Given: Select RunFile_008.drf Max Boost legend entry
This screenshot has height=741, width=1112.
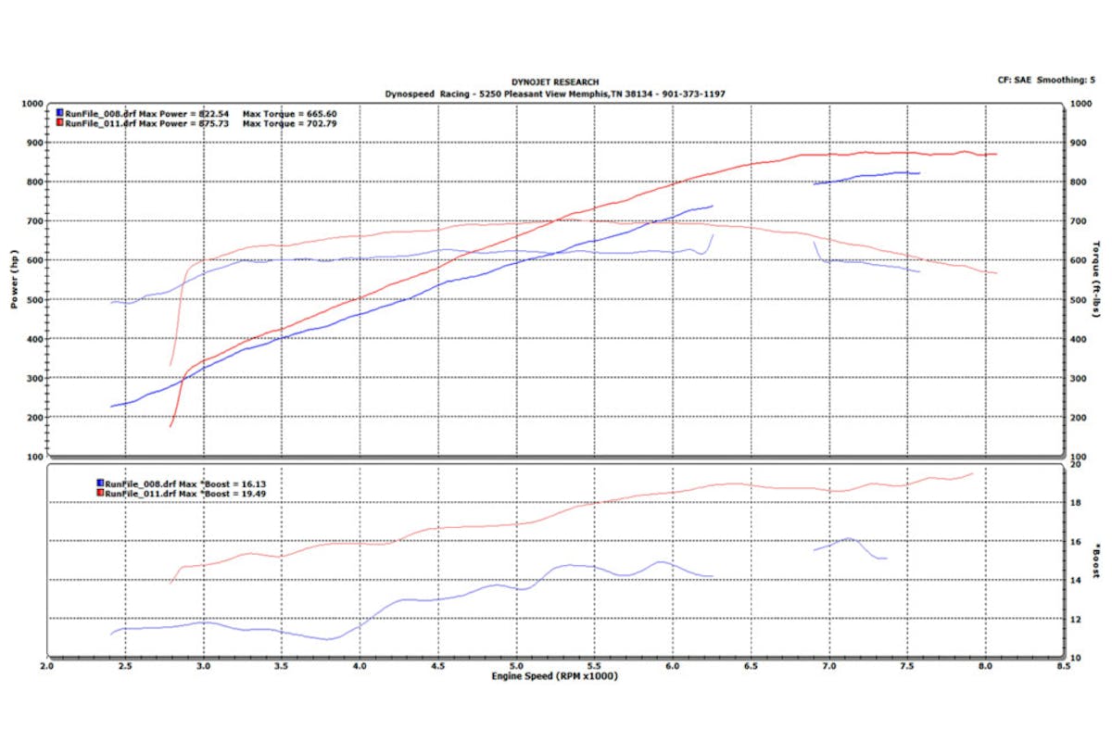Looking at the screenshot, I should click(180, 484).
